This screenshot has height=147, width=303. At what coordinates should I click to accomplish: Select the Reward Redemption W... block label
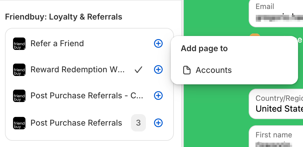point(78,69)
